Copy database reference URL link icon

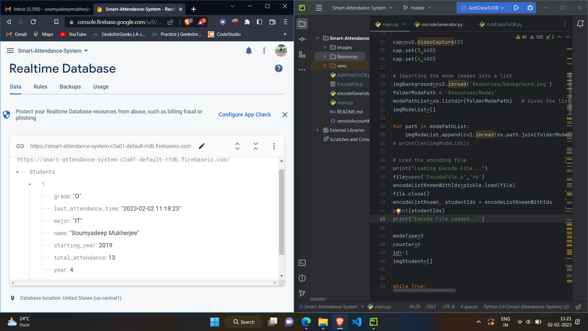[20, 146]
